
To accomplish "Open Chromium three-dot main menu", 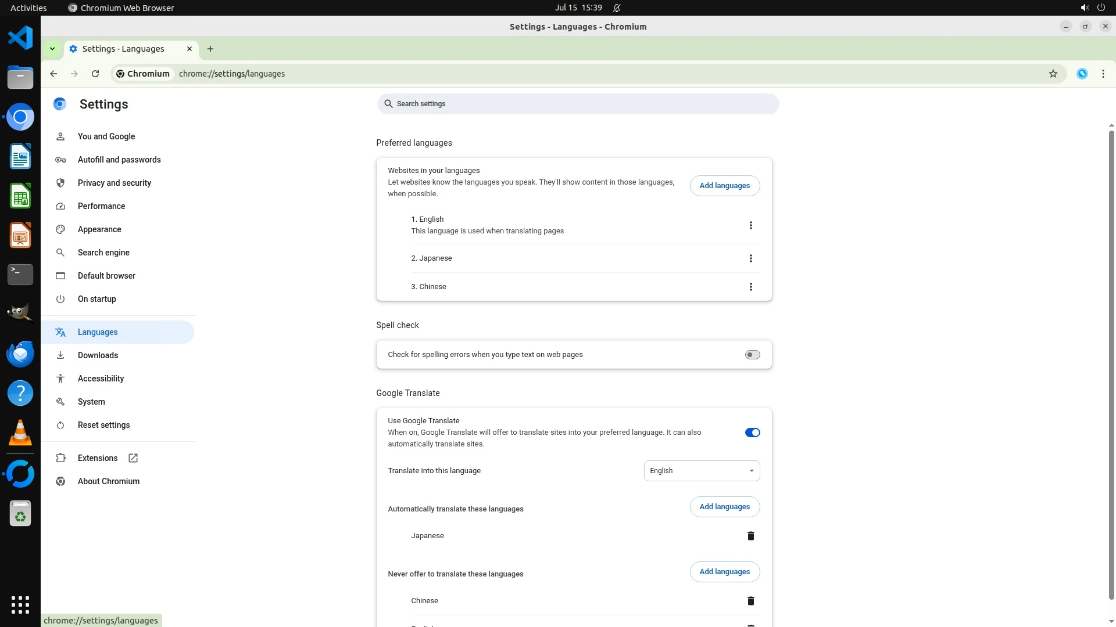I will click(1103, 74).
